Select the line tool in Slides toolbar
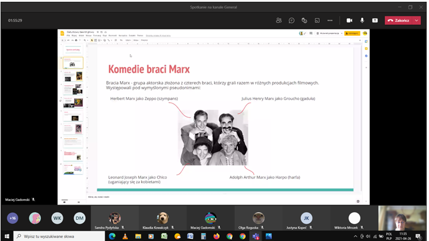 pos(109,40)
